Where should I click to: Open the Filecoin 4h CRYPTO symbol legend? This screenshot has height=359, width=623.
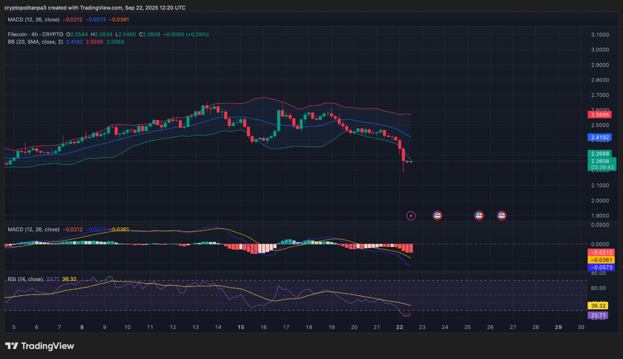click(35, 34)
